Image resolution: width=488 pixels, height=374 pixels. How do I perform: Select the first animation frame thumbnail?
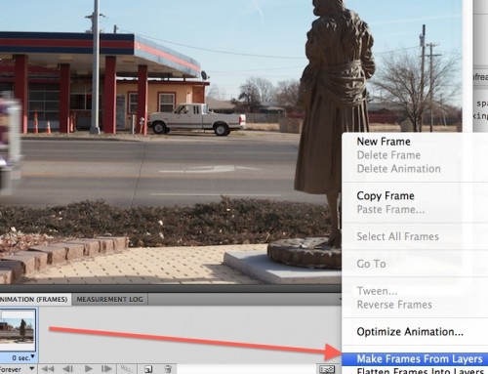[18, 330]
